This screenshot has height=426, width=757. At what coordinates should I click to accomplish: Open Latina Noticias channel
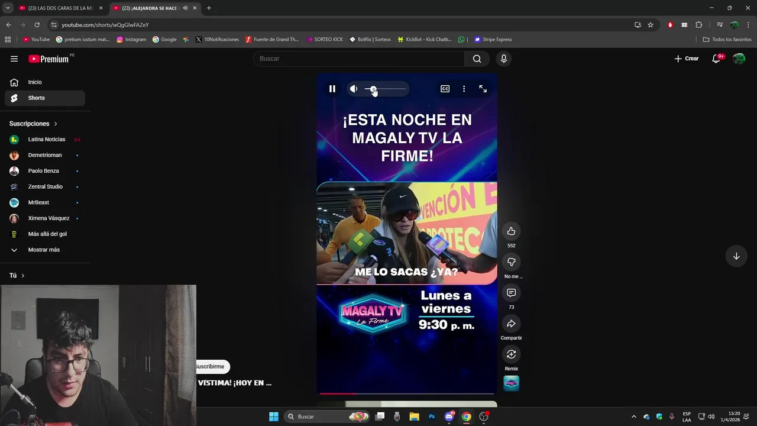45,140
